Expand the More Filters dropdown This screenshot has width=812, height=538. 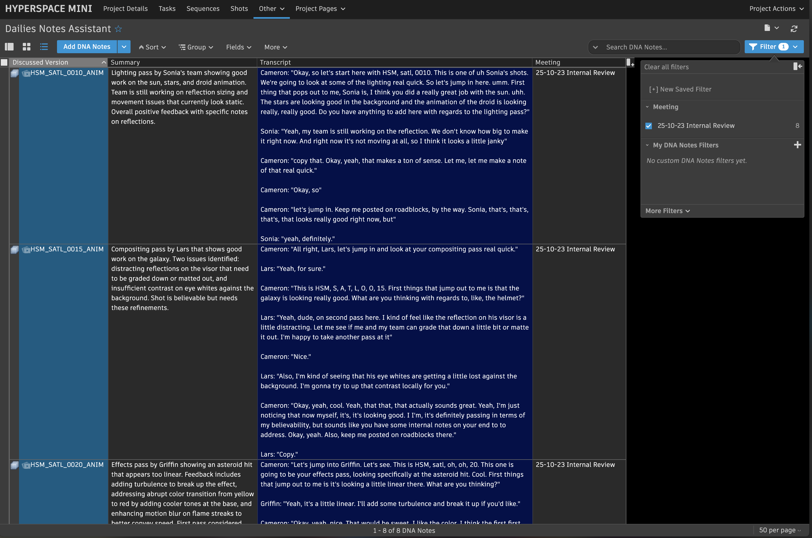pyautogui.click(x=667, y=211)
